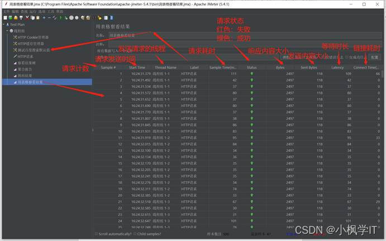The width and height of the screenshot is (386, 241).
Task: Sort by the Latency column header
Action: coord(337,68)
